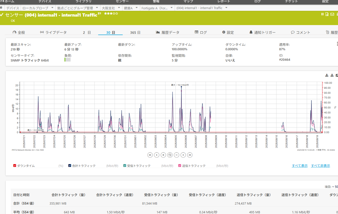Expand the 大阪支社 breadcrumb dropdown arrow
The image size is (338, 214).
119,8
